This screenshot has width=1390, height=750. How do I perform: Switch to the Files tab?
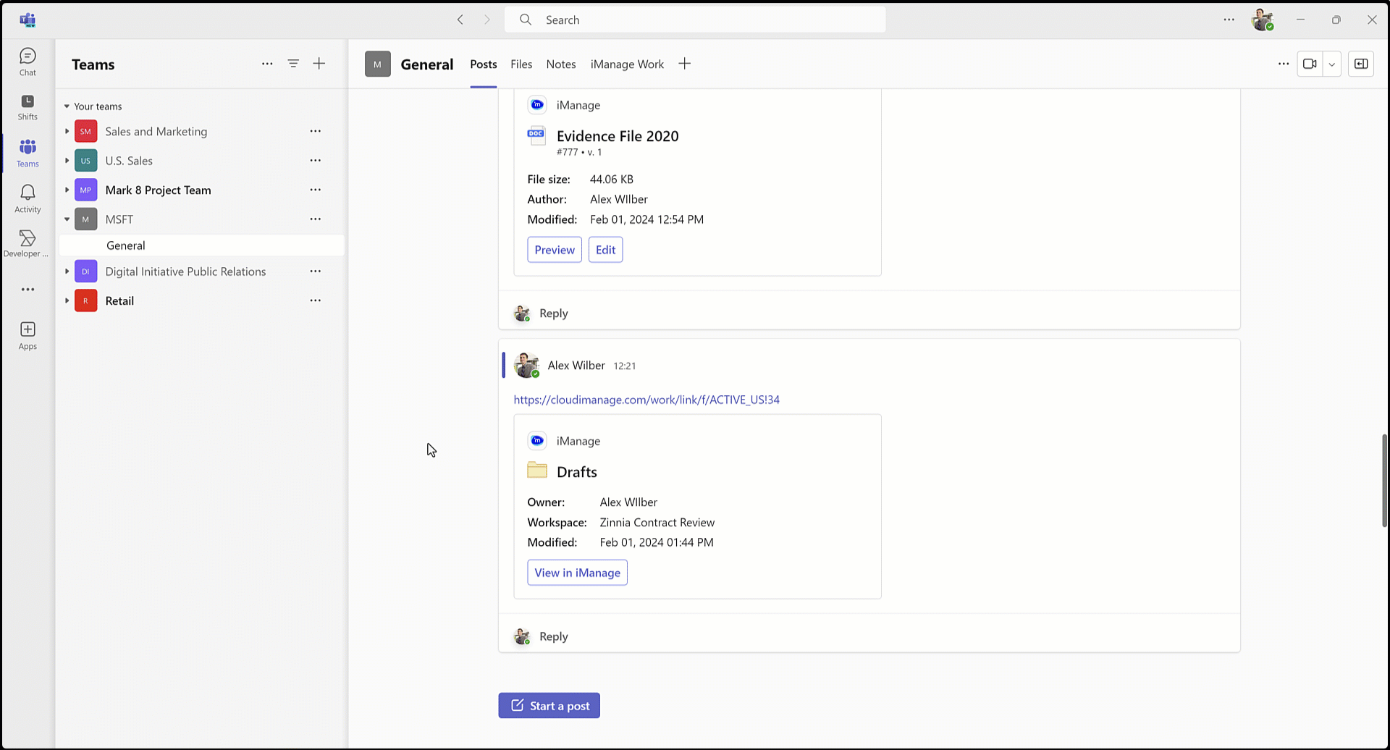521,64
